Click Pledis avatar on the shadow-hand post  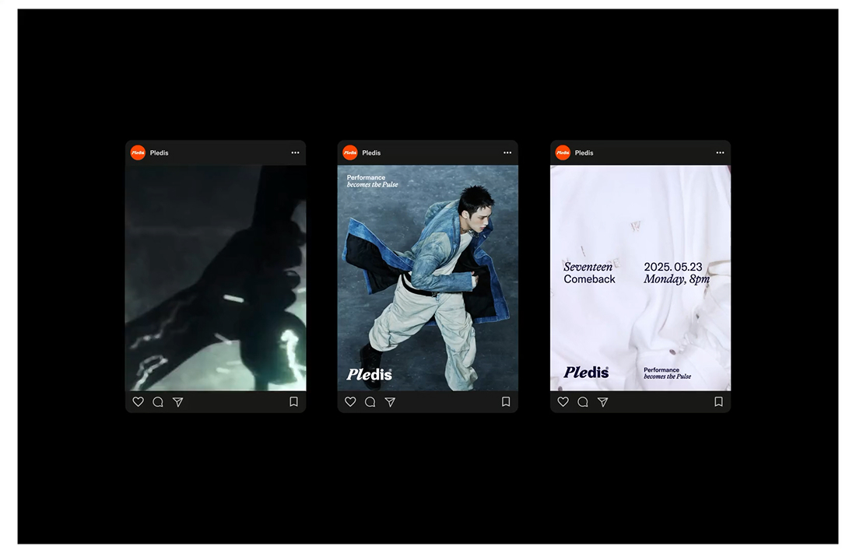(x=138, y=153)
